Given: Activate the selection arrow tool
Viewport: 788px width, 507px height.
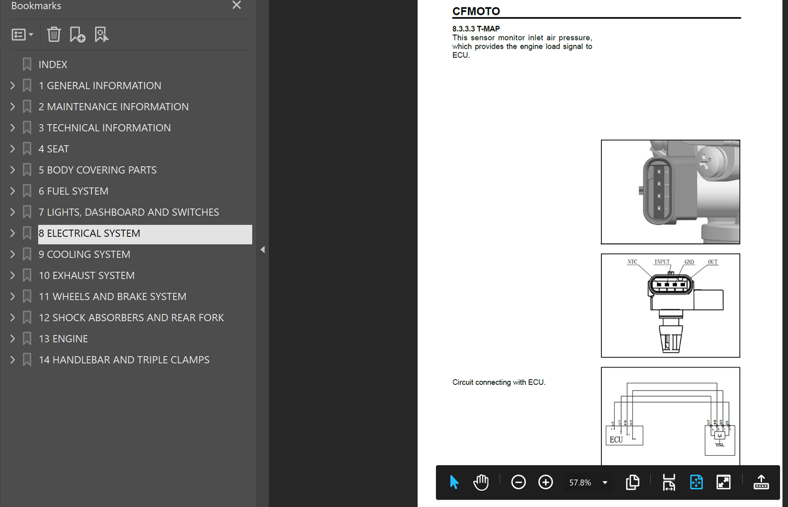Looking at the screenshot, I should [x=454, y=482].
